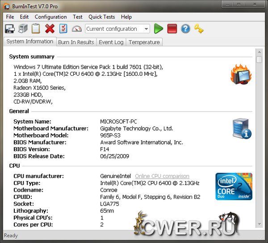
Task: Open the File menu
Action: click(x=10, y=17)
